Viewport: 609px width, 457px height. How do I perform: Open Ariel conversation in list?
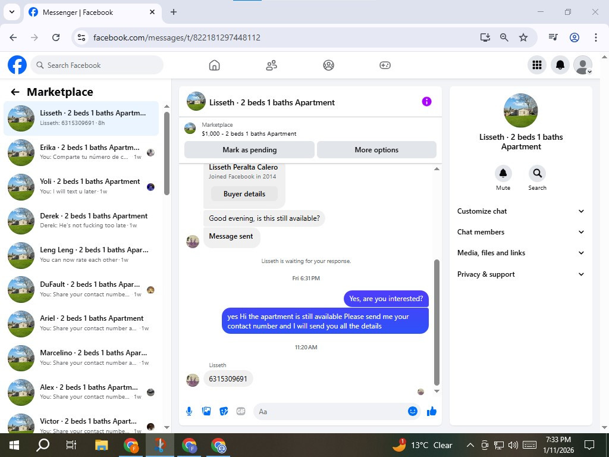pos(81,323)
